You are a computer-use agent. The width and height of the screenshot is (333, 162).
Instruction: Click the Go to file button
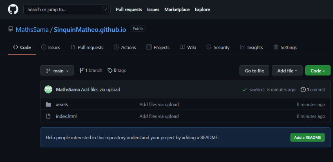(x=254, y=71)
